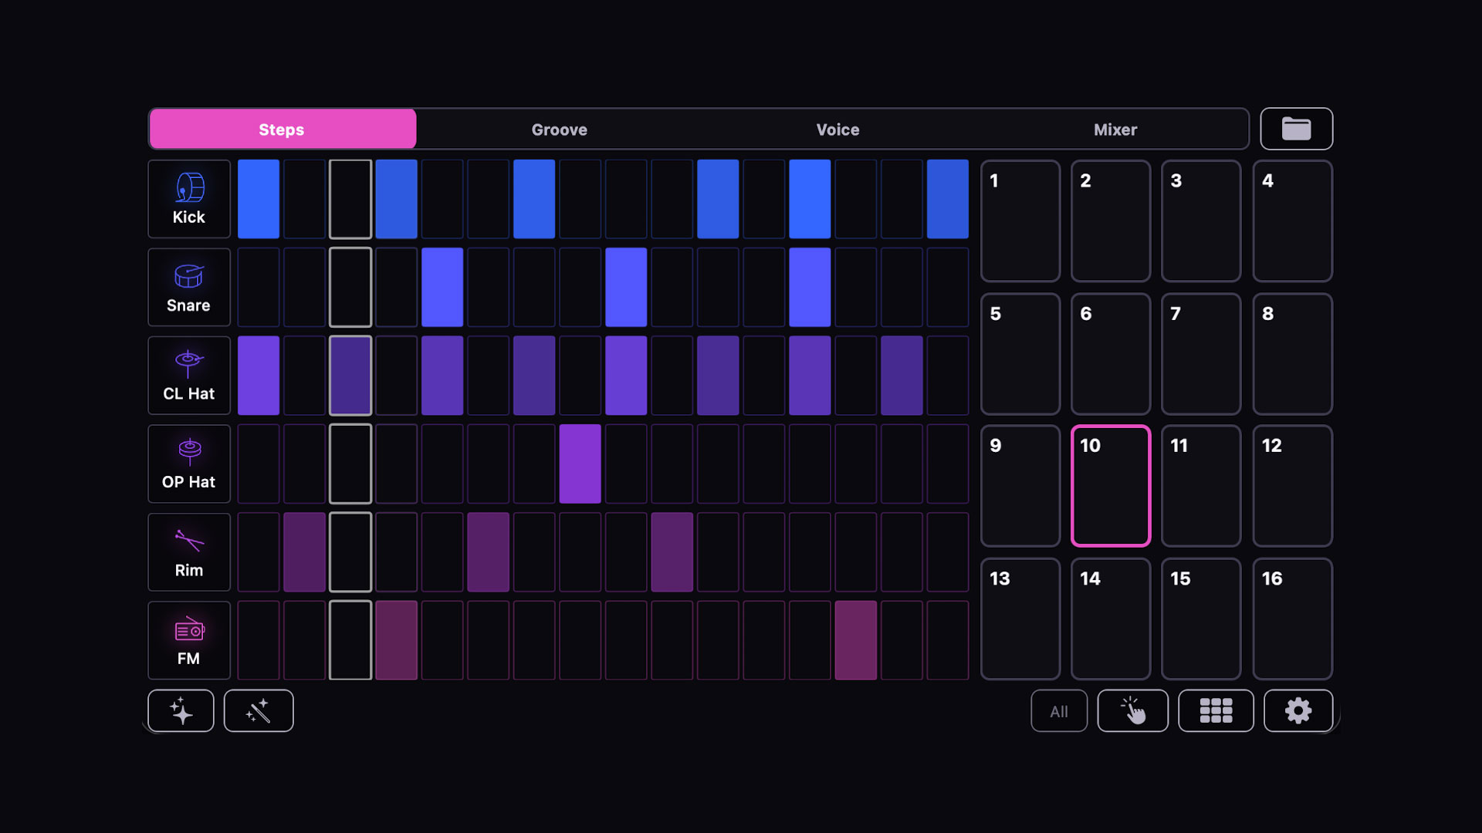Toggle off Rim step 10
Screen dimensions: 1482x833
click(672, 552)
